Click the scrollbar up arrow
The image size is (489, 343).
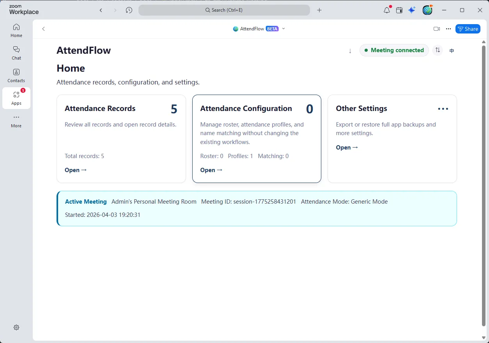pos(484,42)
